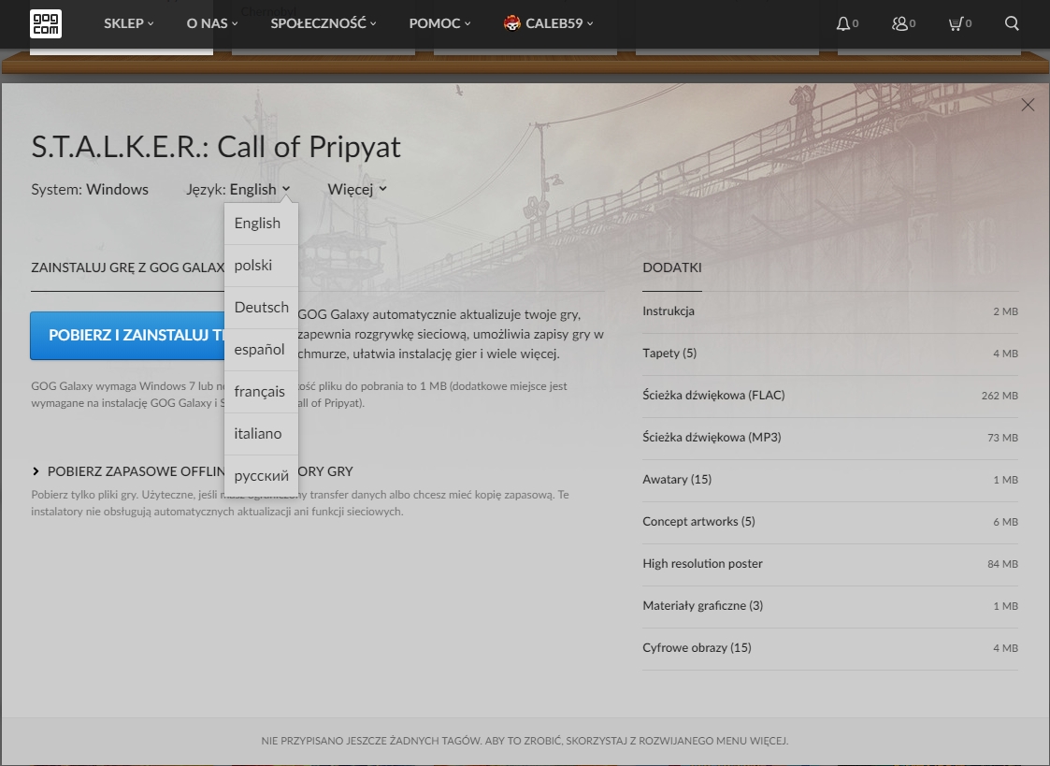The height and width of the screenshot is (766, 1050).
Task: Collapse the Język English dropdown
Action: click(260, 190)
